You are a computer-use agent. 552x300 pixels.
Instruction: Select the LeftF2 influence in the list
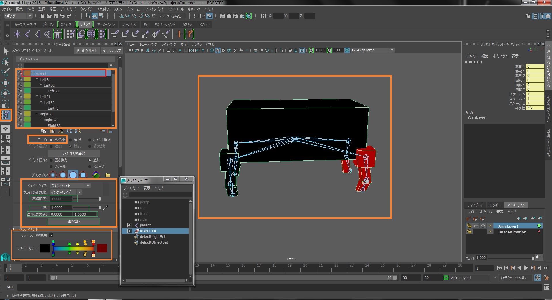click(49, 102)
